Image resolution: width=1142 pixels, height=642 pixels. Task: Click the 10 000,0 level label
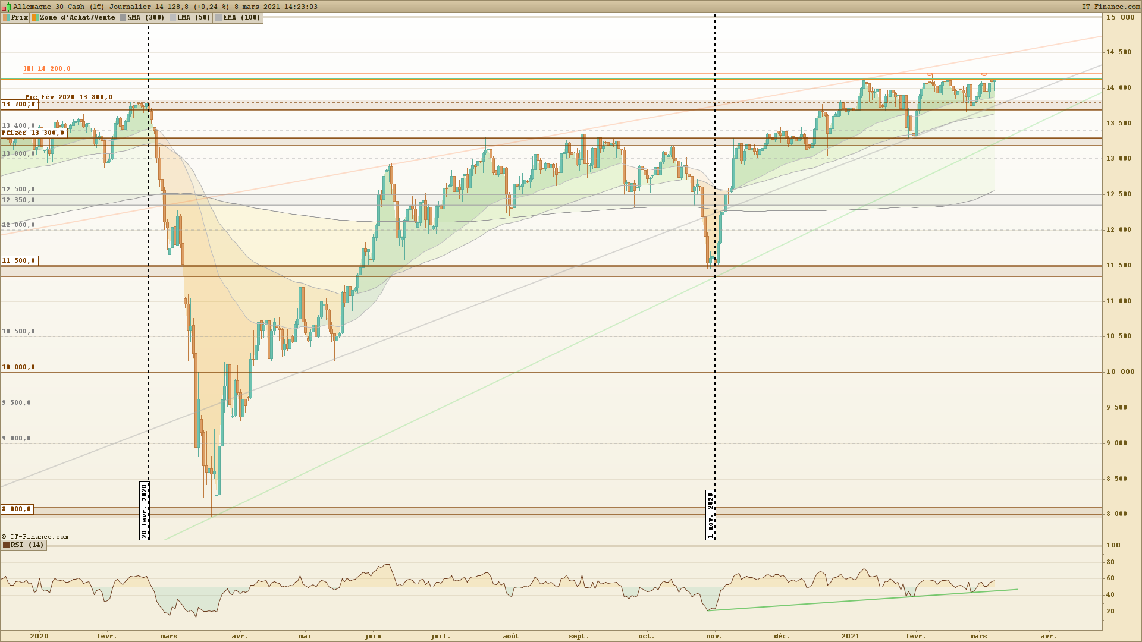click(18, 367)
